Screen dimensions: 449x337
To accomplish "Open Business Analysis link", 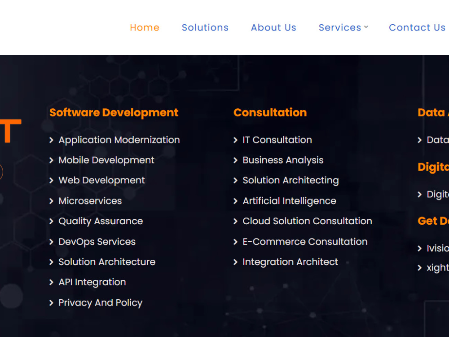I will click(283, 160).
